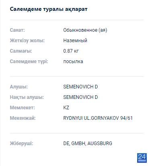Click the Мекенжай label
150x166 pixels.
(23, 118)
